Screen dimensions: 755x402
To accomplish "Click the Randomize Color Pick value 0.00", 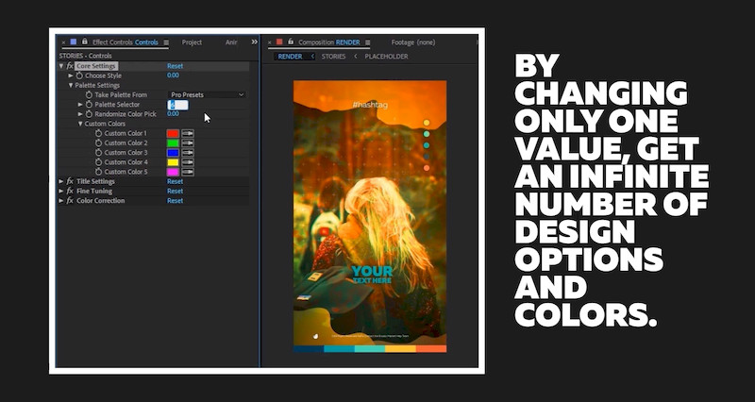I will 173,113.
